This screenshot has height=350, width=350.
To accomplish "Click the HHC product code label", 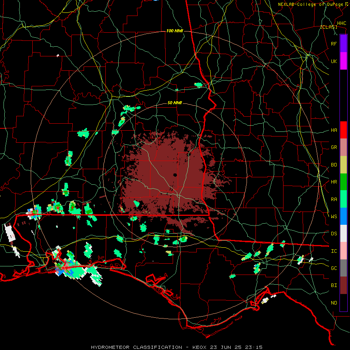I will (x=341, y=23).
